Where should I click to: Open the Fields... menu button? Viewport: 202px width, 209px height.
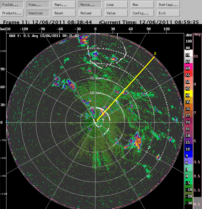[x=12, y=5]
